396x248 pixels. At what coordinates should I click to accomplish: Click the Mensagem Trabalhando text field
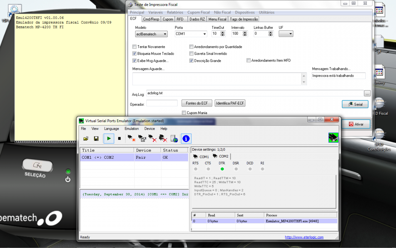(x=339, y=76)
